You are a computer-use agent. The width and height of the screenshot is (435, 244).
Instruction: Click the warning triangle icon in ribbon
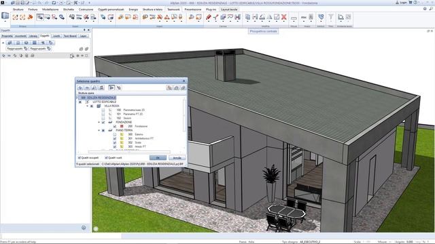pyautogui.click(x=167, y=17)
